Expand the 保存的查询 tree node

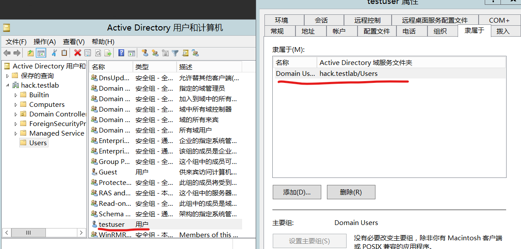(7, 76)
